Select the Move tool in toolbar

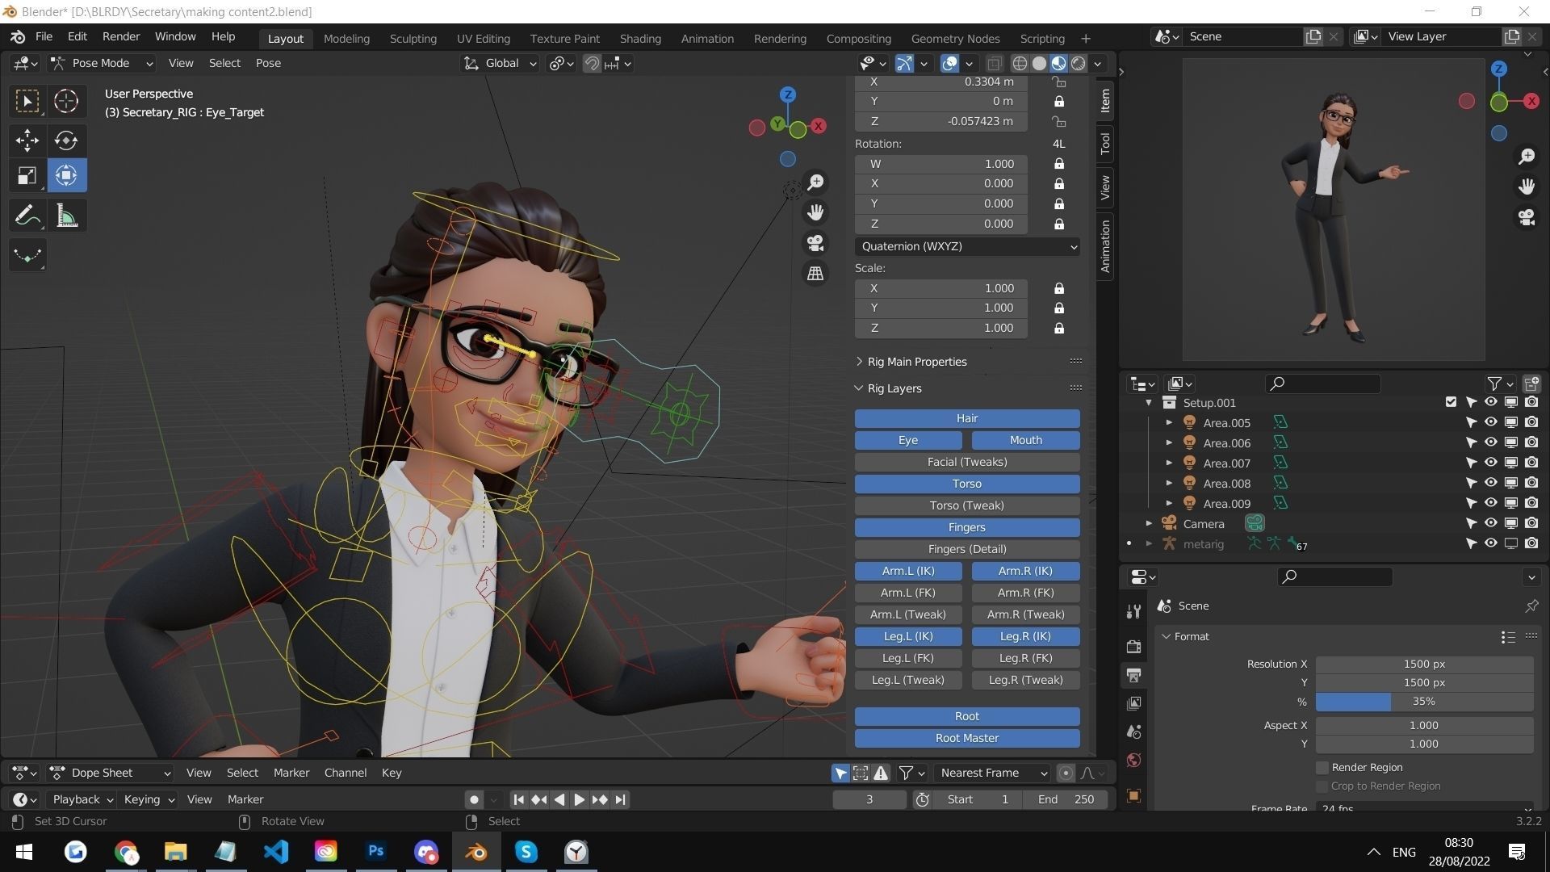[27, 140]
